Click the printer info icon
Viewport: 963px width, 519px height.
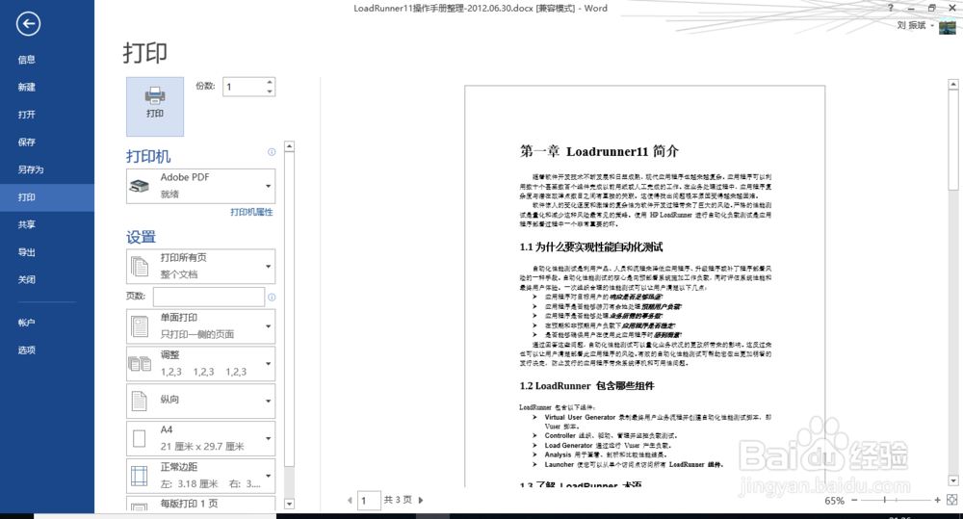pyautogui.click(x=272, y=152)
